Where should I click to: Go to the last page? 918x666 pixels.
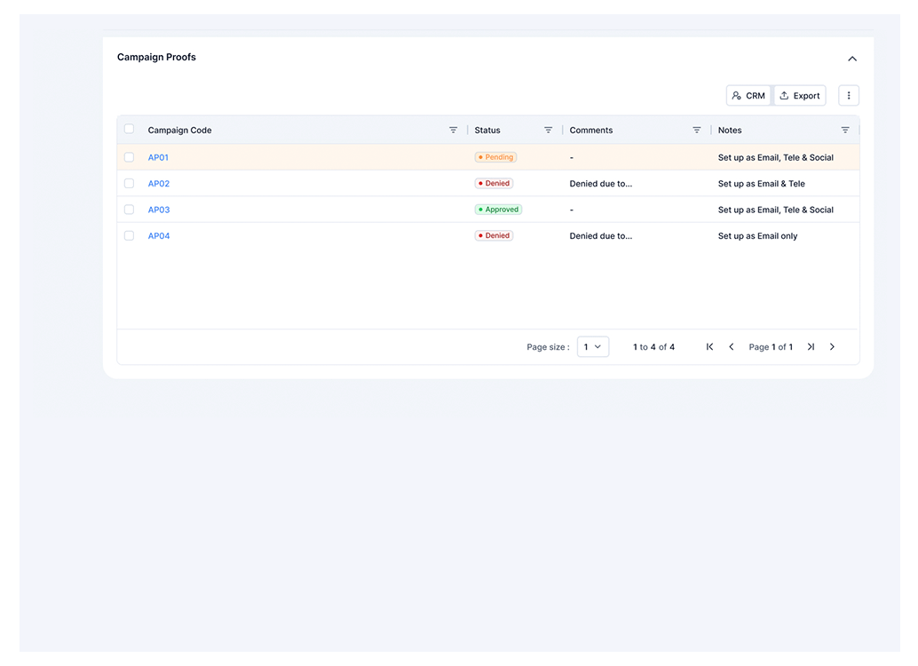tap(811, 347)
